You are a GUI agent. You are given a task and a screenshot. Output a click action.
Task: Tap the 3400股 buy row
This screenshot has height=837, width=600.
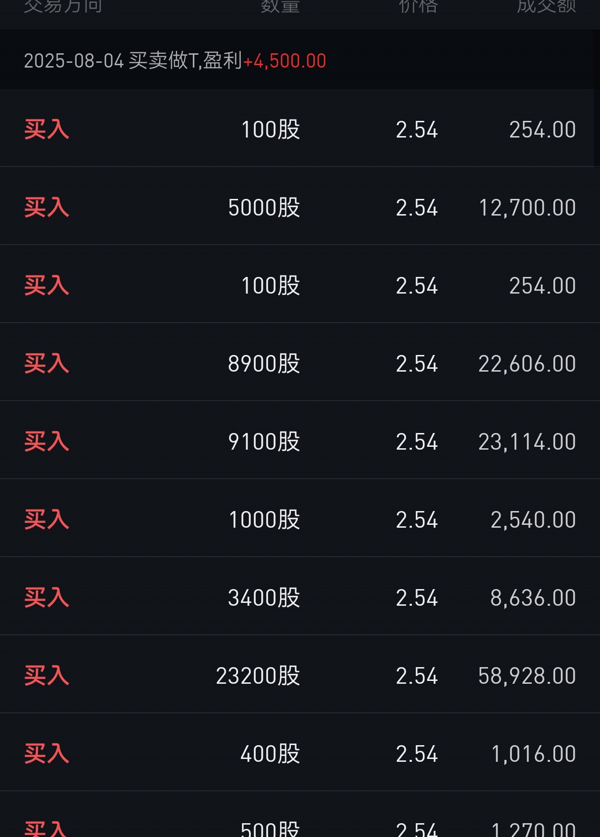tap(300, 597)
